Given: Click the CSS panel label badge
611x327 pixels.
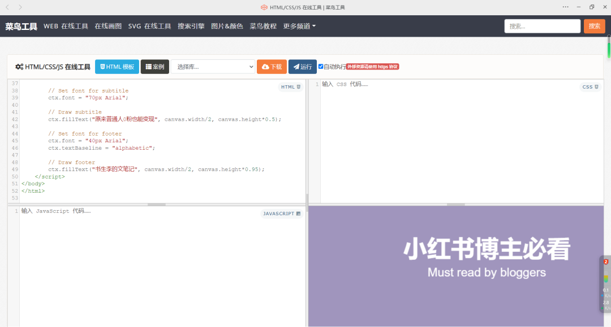Looking at the screenshot, I should (x=590, y=87).
